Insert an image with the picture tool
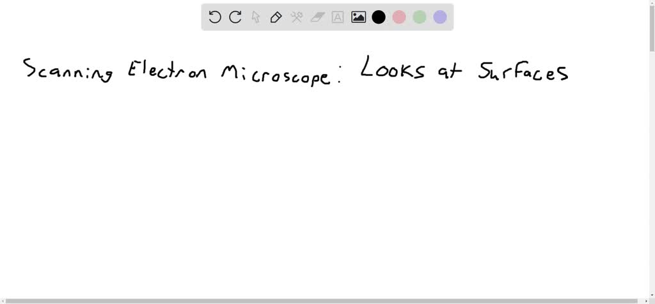Image resolution: width=655 pixels, height=304 pixels. pos(358,17)
